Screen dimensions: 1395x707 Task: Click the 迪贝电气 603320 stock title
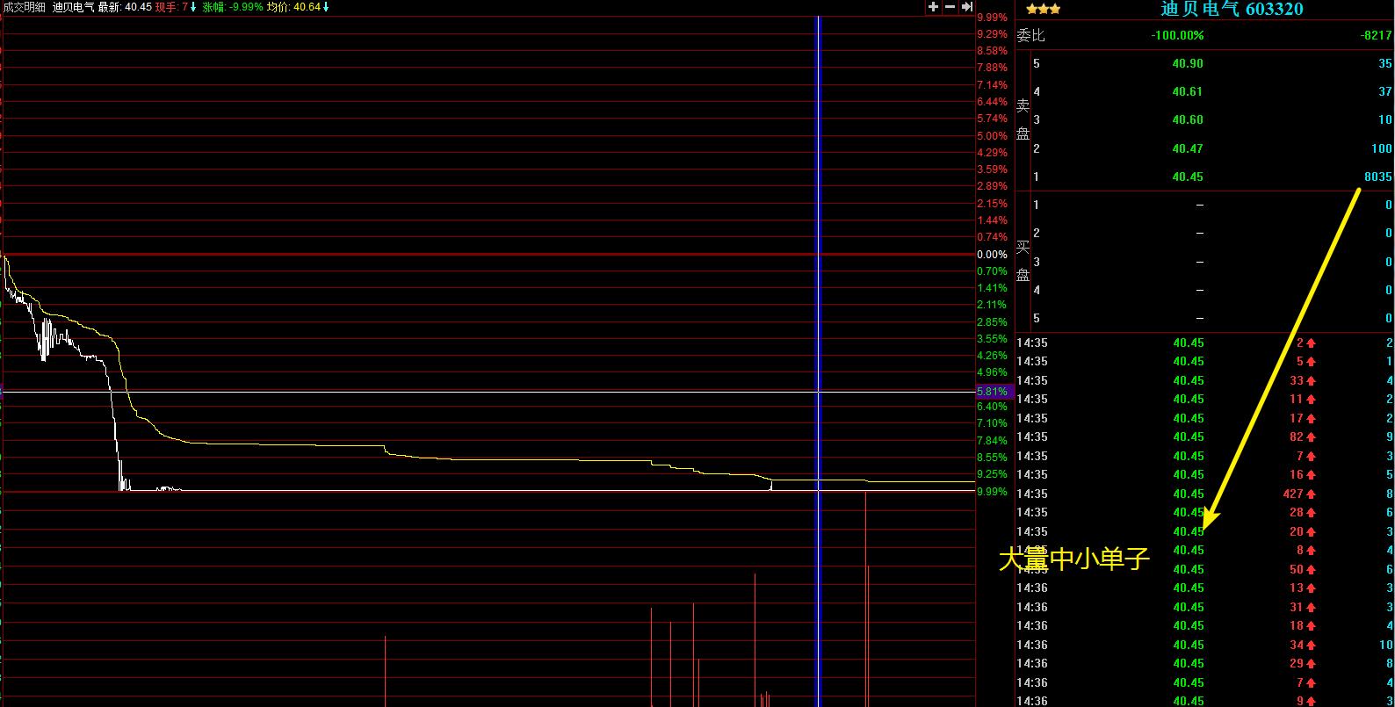(1232, 9)
